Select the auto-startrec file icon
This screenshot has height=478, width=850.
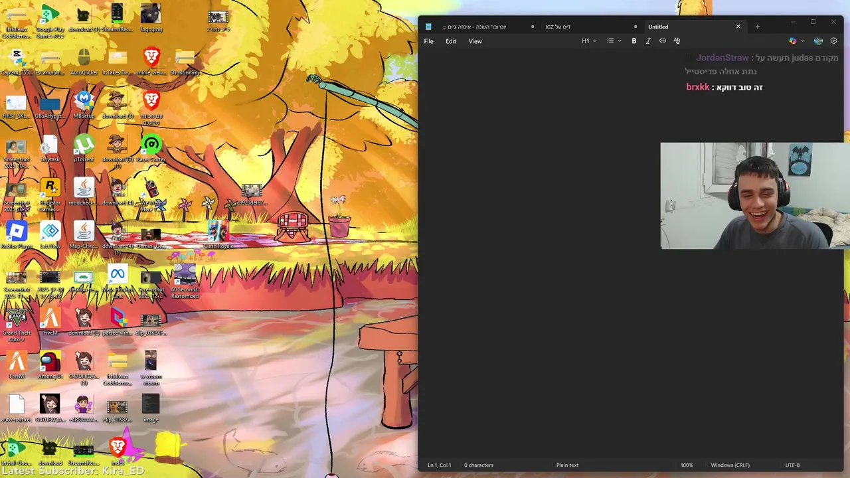point(17,409)
